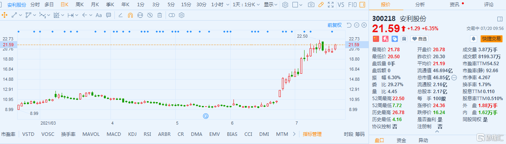
Task: Select the MACD indicator
Action: pyautogui.click(x=114, y=134)
